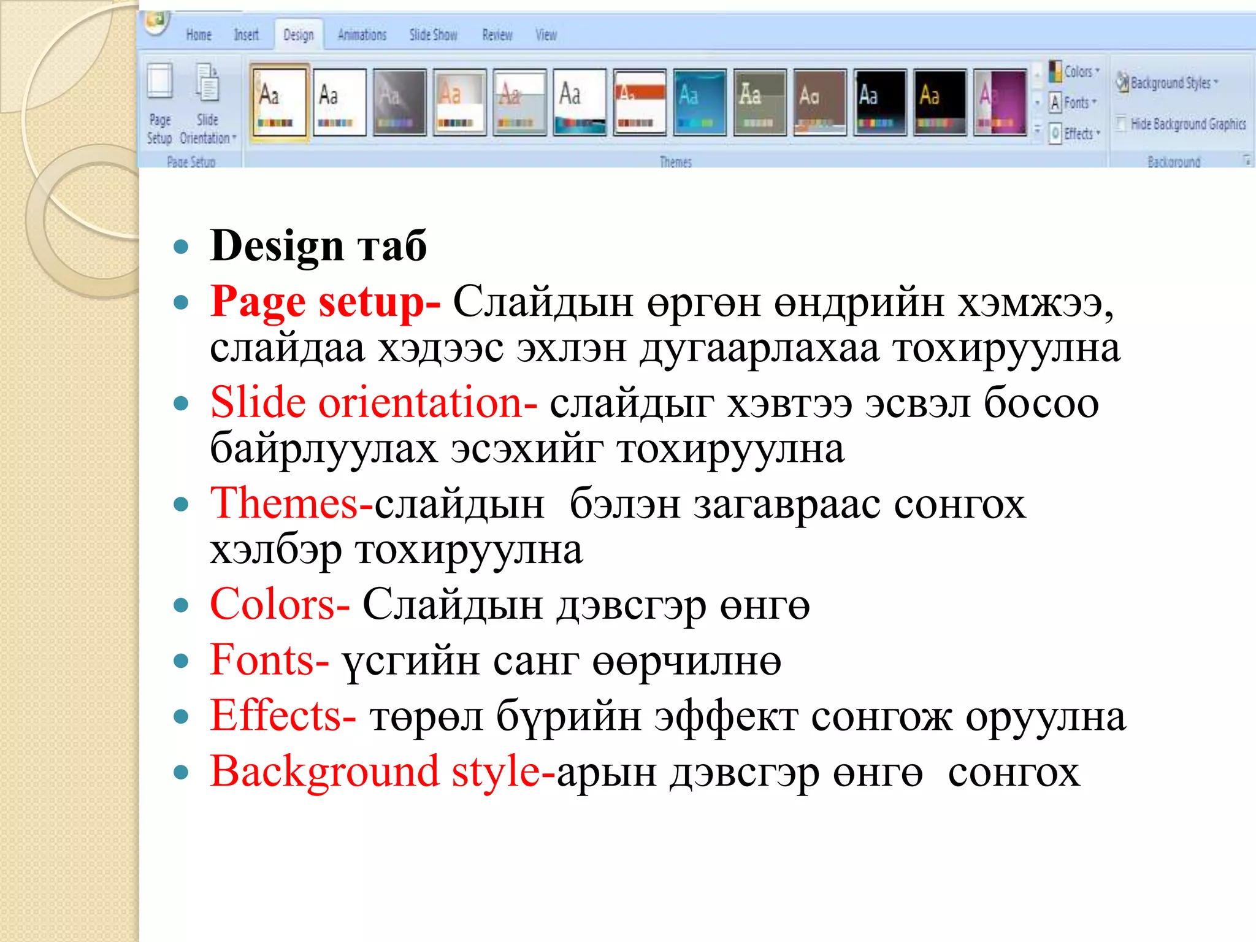
Task: Click the Office button orb
Action: tap(156, 21)
